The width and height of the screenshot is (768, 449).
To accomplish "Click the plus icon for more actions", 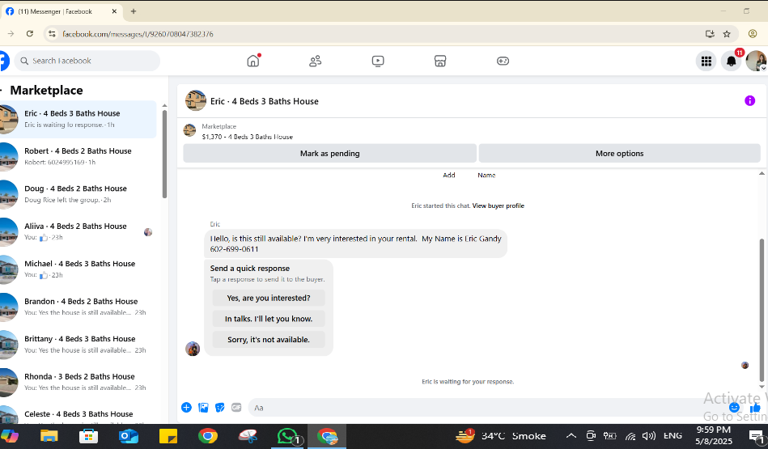I will click(x=186, y=408).
